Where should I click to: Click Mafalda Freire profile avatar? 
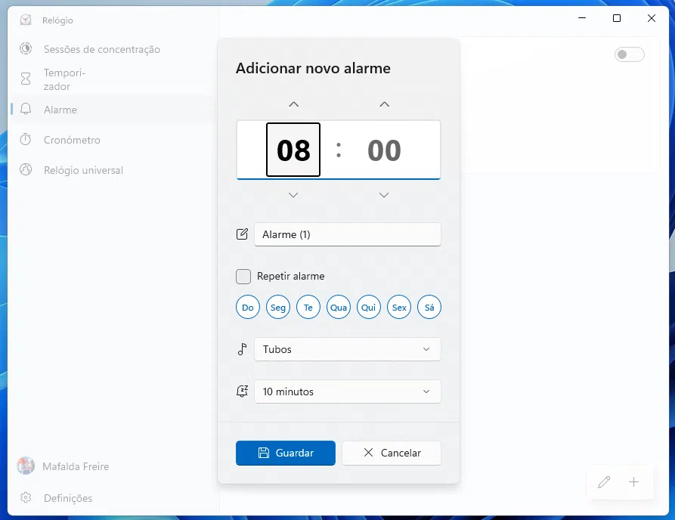(26, 466)
